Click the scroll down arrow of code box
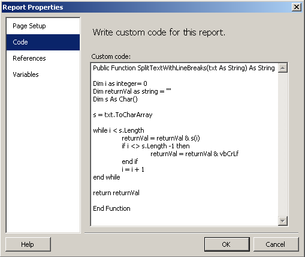Image resolution: width=305 pixels, height=257 pixels. tap(283, 221)
